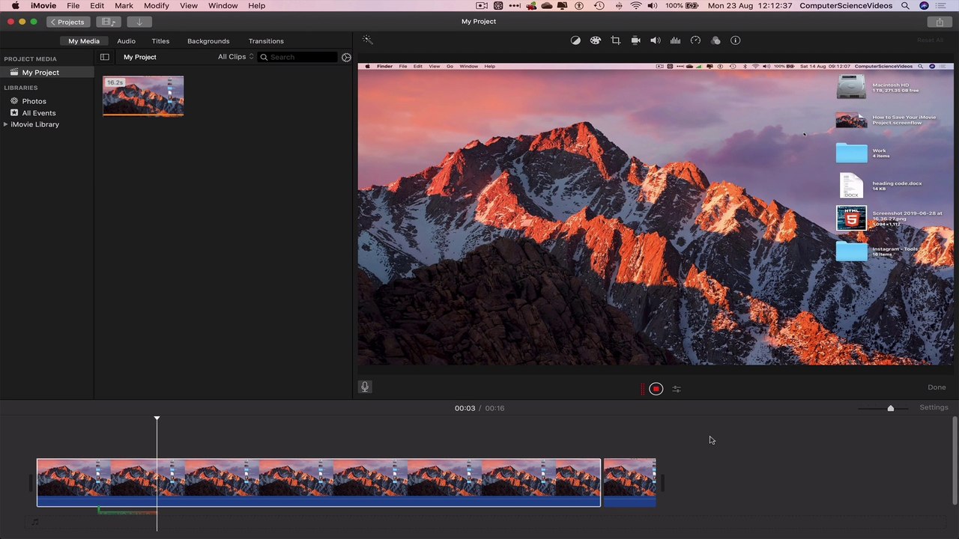959x539 pixels.
Task: Open noise reduction and equalizer tool
Action: [x=676, y=40]
